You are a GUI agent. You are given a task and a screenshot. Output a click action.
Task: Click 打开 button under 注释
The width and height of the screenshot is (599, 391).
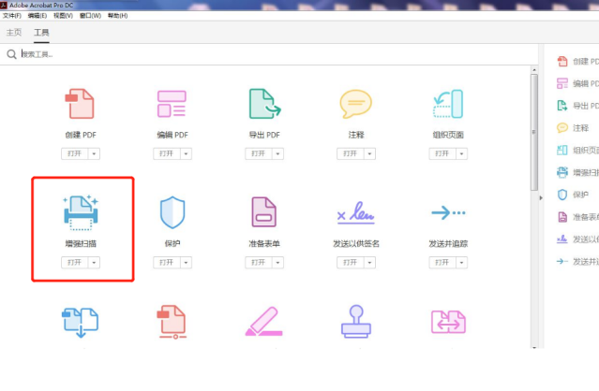[351, 153]
